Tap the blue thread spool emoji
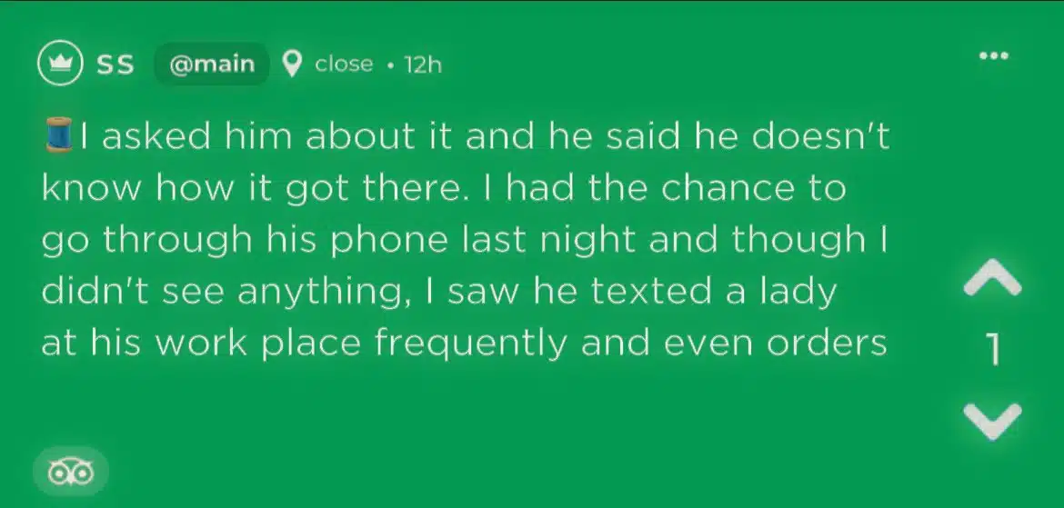Image resolution: width=1064 pixels, height=508 pixels. pos(60,136)
